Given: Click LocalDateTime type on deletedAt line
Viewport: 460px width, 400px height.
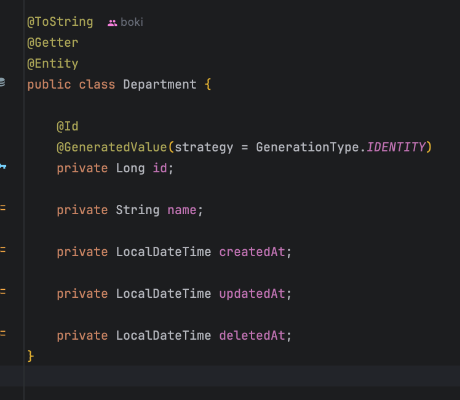Looking at the screenshot, I should pos(164,335).
